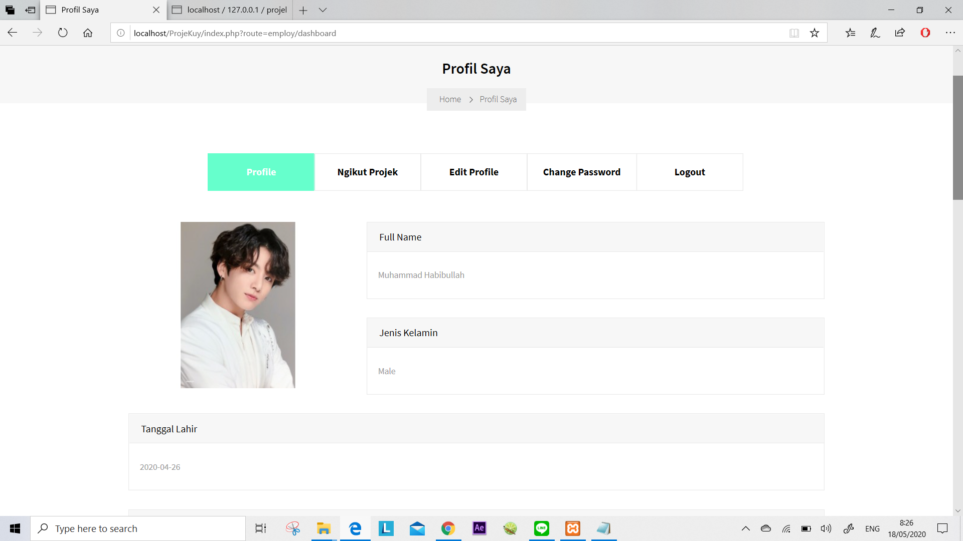Open the reading view icon
The width and height of the screenshot is (963, 541).
point(794,33)
